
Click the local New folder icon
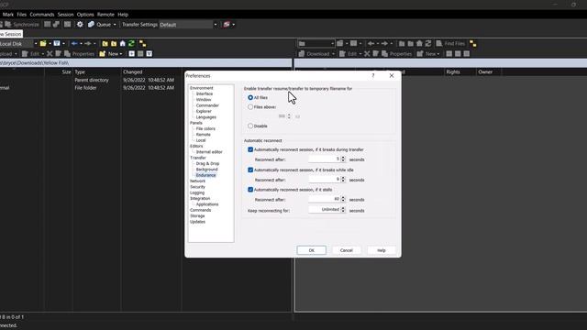(x=102, y=54)
